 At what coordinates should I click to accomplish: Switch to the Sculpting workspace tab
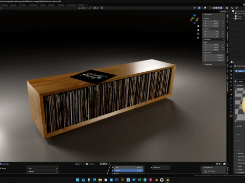pos(13,5)
